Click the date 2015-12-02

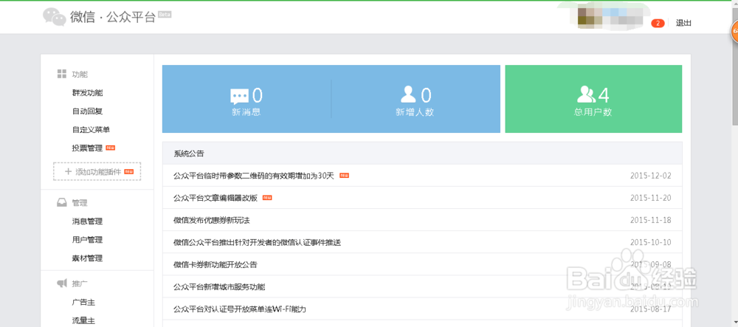pos(650,176)
